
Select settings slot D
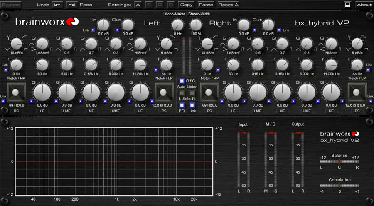point(170,5)
